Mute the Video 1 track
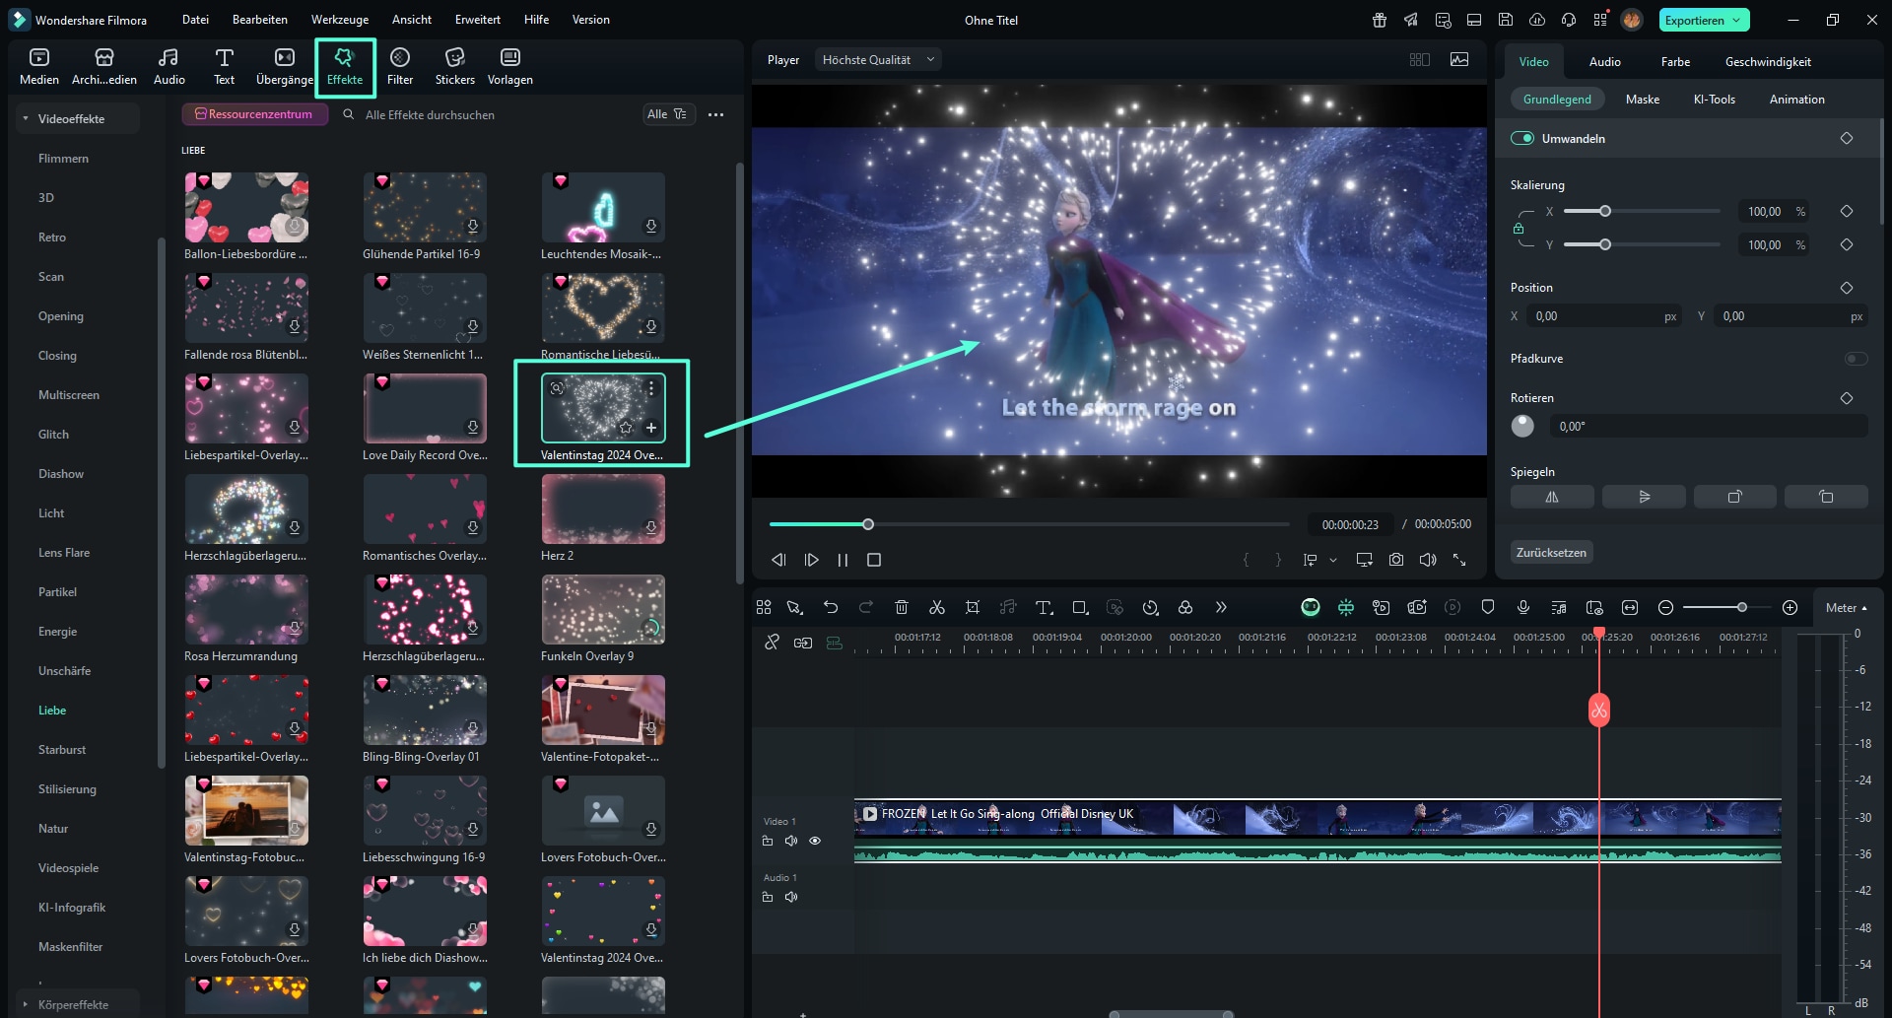Screen dimensions: 1892x1018 click(791, 841)
